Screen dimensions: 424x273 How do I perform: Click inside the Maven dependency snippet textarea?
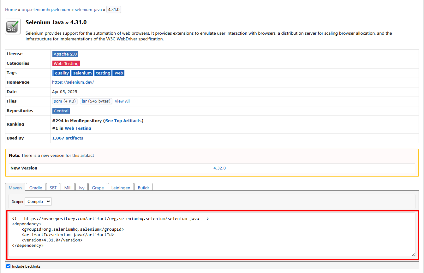click(212, 235)
